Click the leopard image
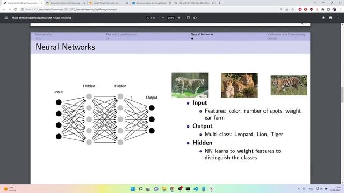The width and height of the screenshot is (344, 193). pos(190,85)
